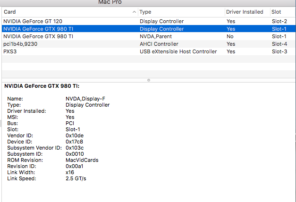Click the Slot-2 cell
296x202 pixels.
pyautogui.click(x=279, y=21)
